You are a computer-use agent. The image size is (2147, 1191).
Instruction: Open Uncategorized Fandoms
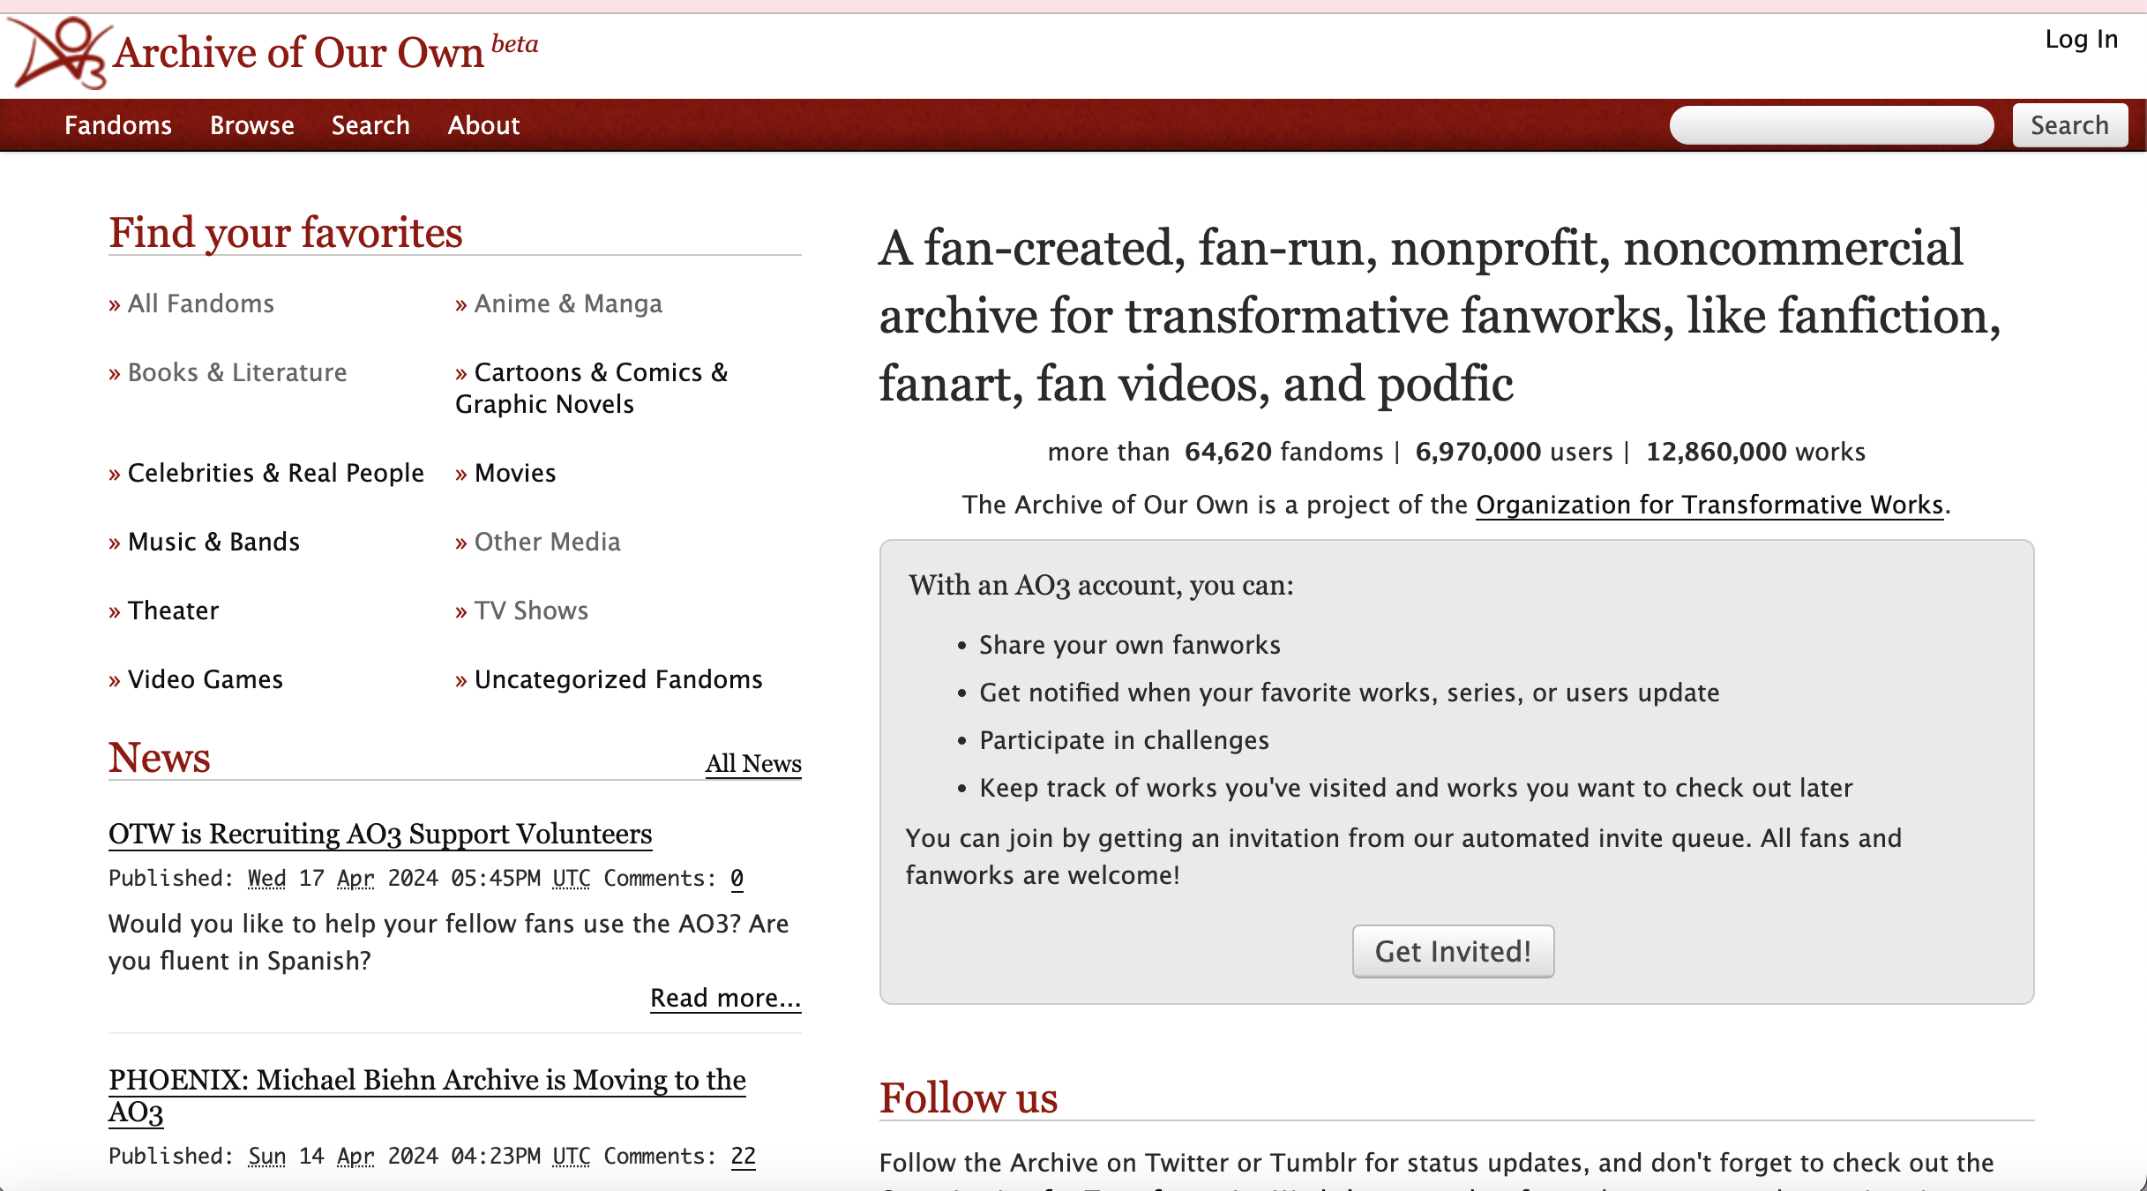pos(618,679)
